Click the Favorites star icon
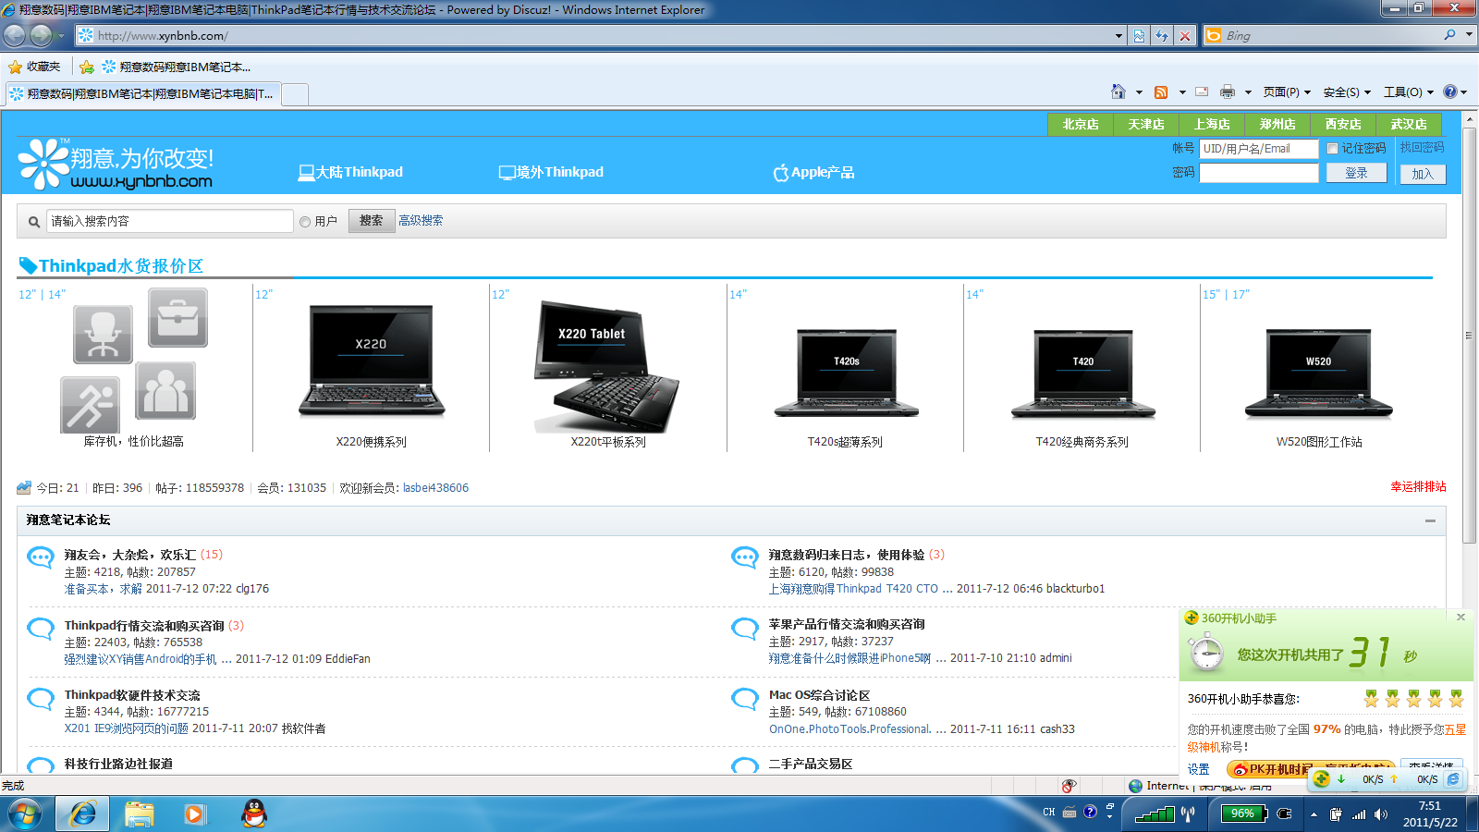Screen dimensions: 1479x832 (15, 67)
